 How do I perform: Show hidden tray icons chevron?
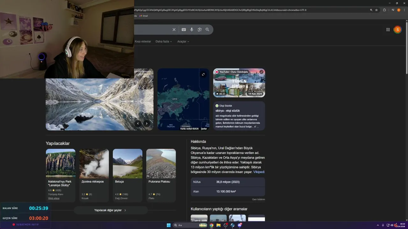pos(378,225)
